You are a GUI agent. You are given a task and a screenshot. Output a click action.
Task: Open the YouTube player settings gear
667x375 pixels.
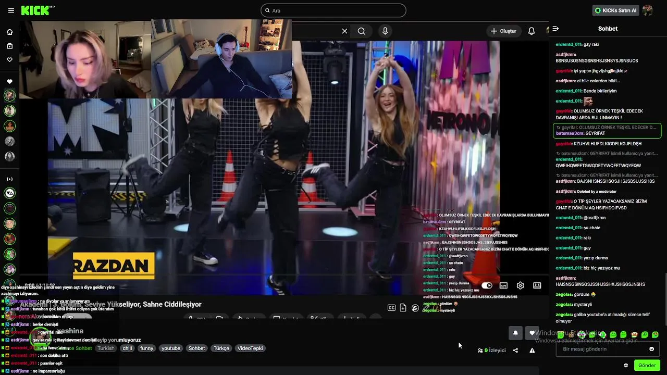[520, 285]
